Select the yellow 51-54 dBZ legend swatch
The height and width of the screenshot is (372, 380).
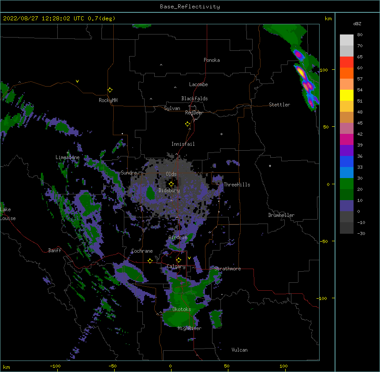pyautogui.click(x=346, y=95)
